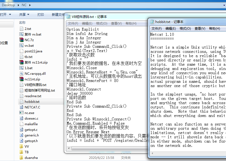Click the 2.txt file icon
Screen dimensions: 226x161
(x=21, y=29)
